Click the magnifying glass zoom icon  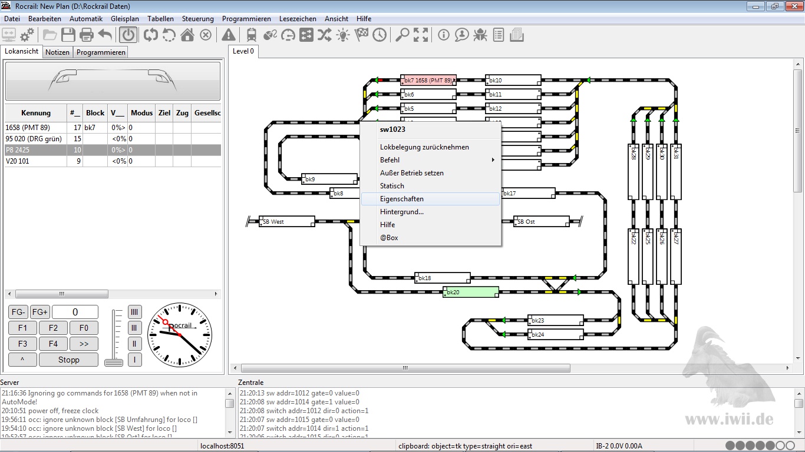pos(402,35)
